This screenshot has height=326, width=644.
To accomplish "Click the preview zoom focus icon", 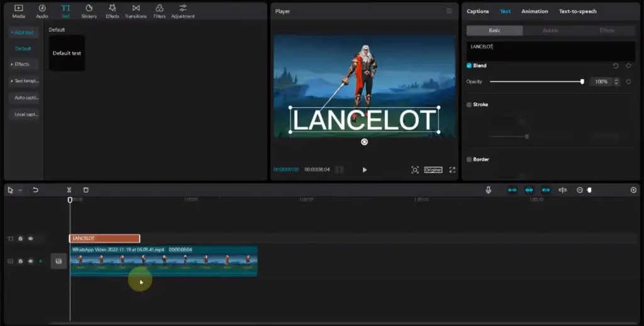I will 415,170.
